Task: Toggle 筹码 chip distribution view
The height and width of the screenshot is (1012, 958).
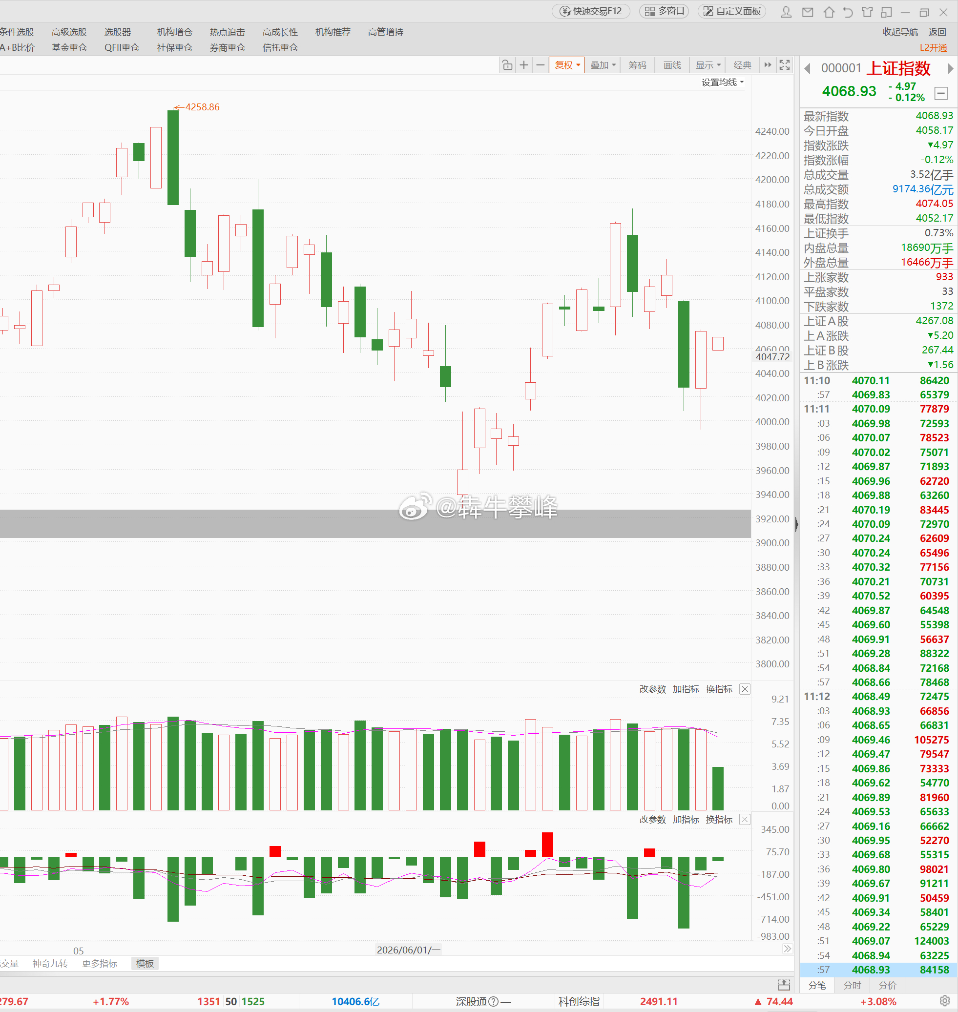Action: coord(637,65)
